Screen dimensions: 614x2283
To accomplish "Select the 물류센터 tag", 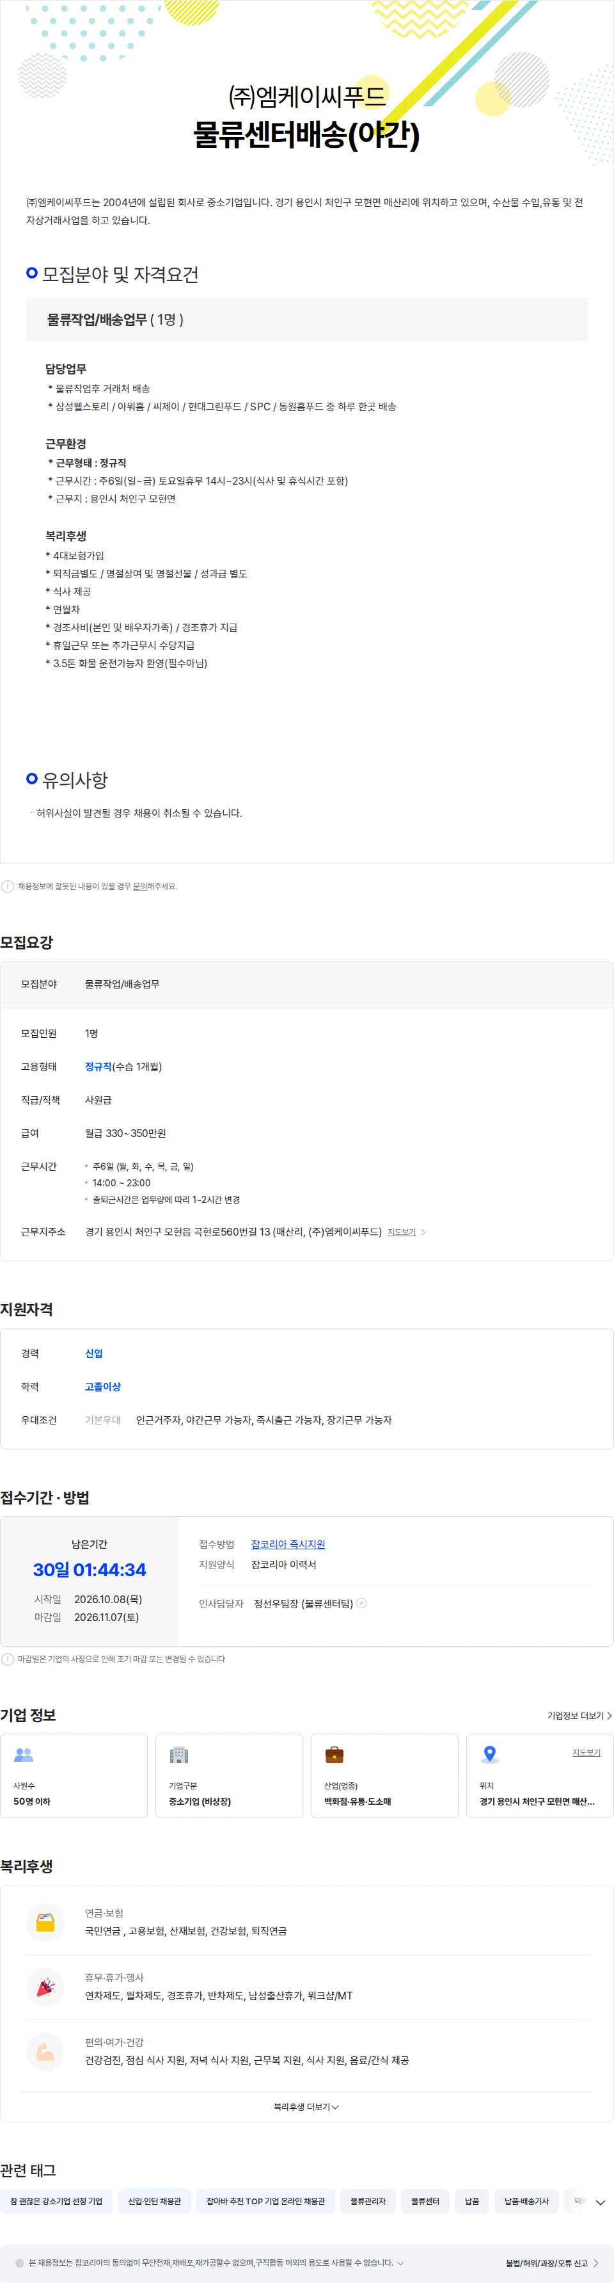I will point(425,2202).
